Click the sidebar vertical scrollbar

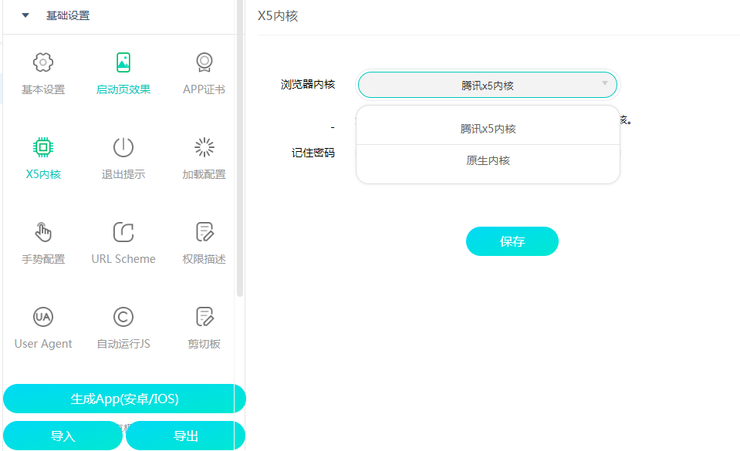pyautogui.click(x=240, y=149)
